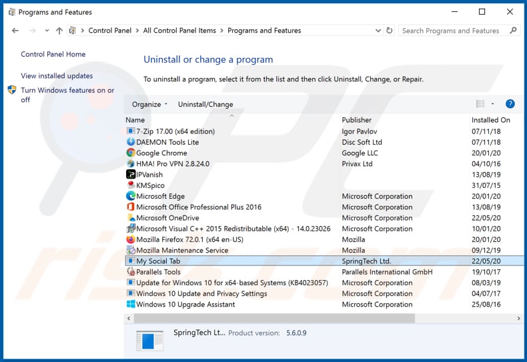Click the address bar Control Panel icon
Viewport: 527px width, 362px height.
click(72, 31)
